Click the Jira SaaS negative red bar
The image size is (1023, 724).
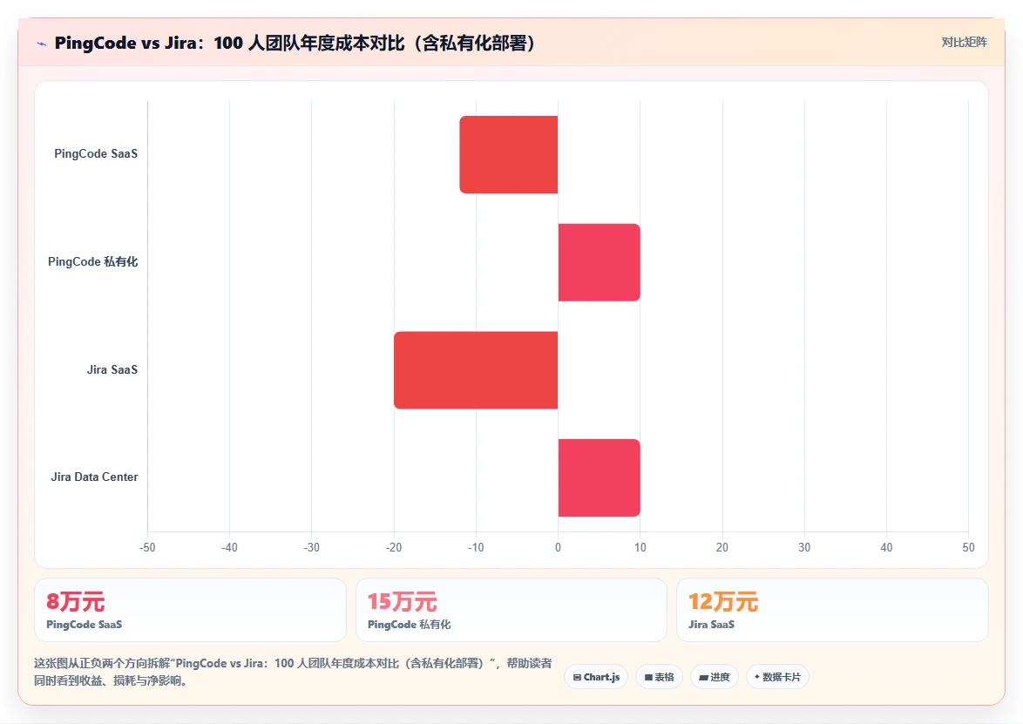(x=476, y=370)
